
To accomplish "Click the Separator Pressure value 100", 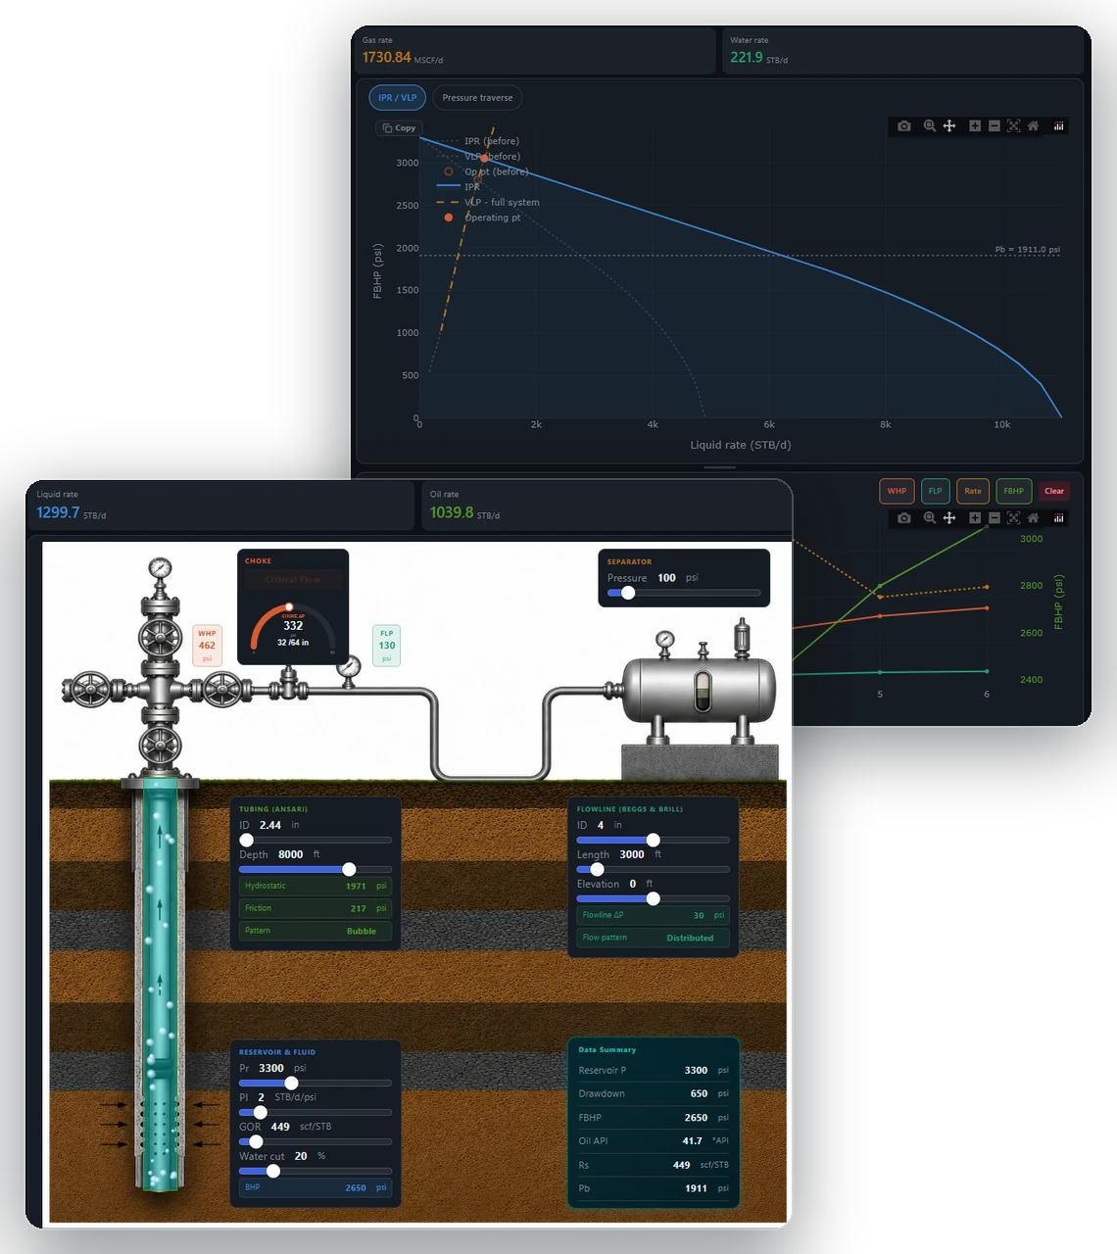I will point(666,578).
